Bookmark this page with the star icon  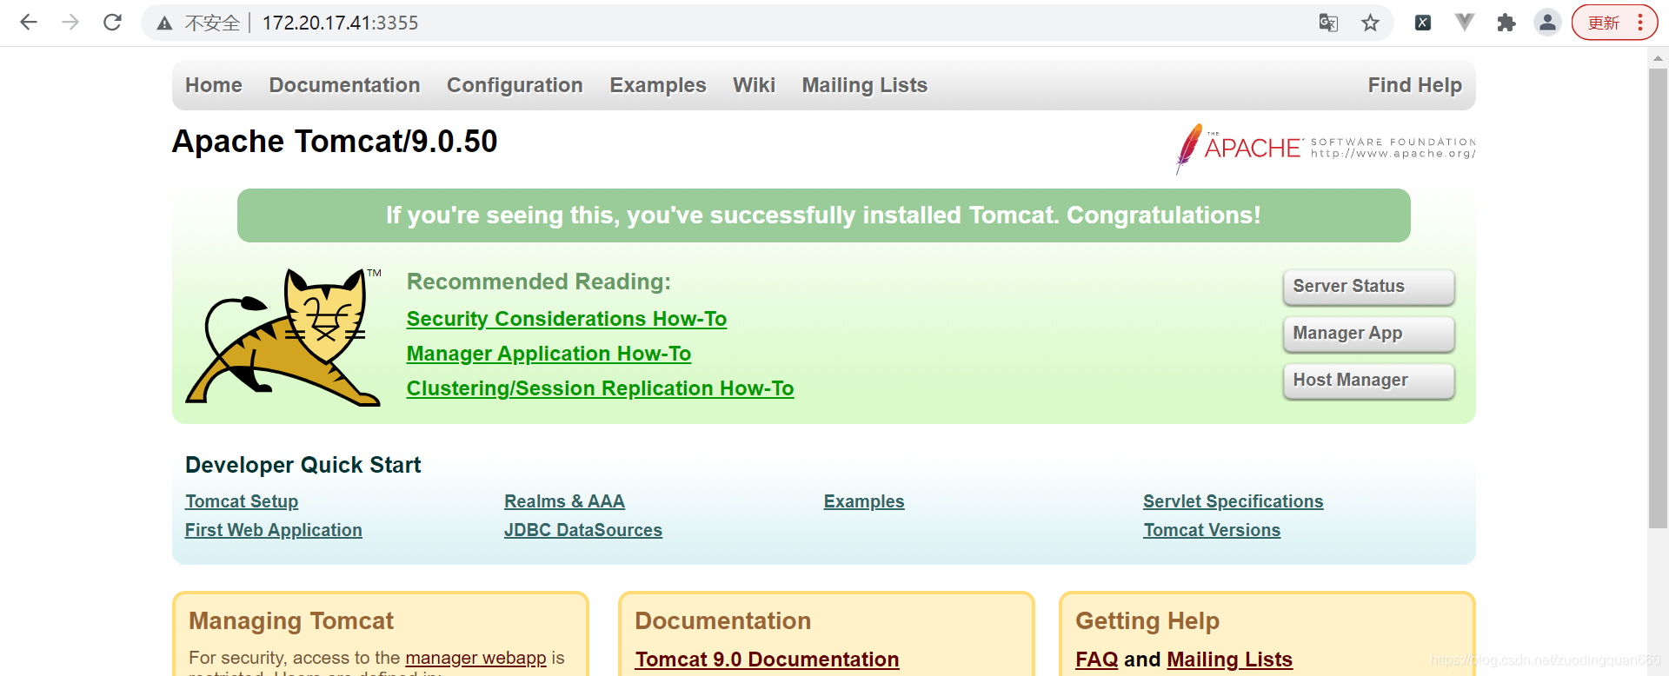tap(1371, 23)
